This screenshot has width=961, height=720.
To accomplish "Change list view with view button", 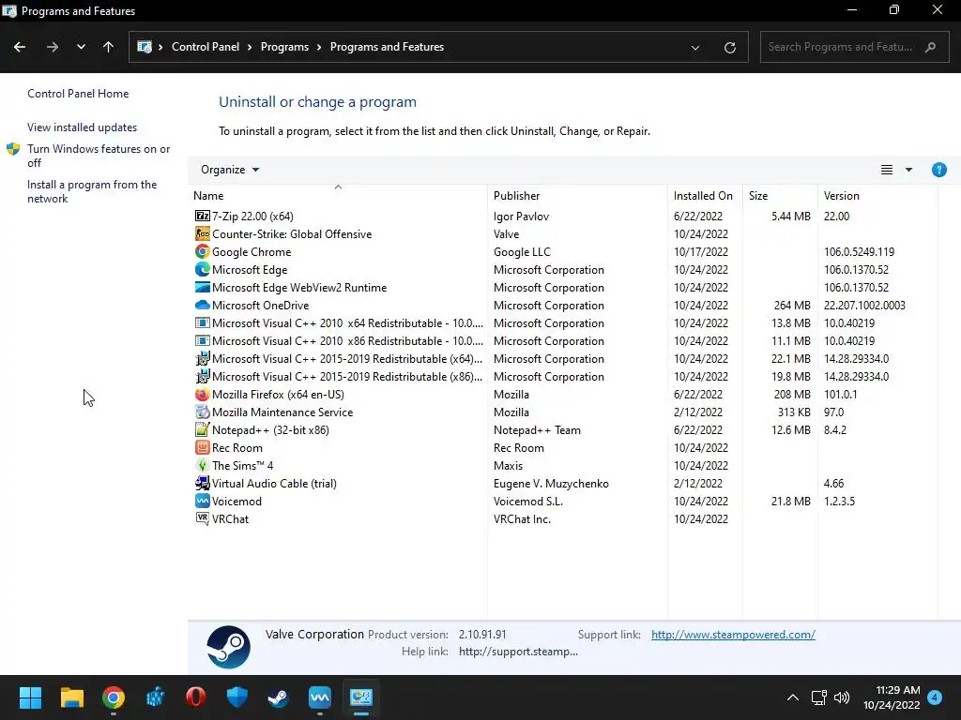I will pos(886,170).
